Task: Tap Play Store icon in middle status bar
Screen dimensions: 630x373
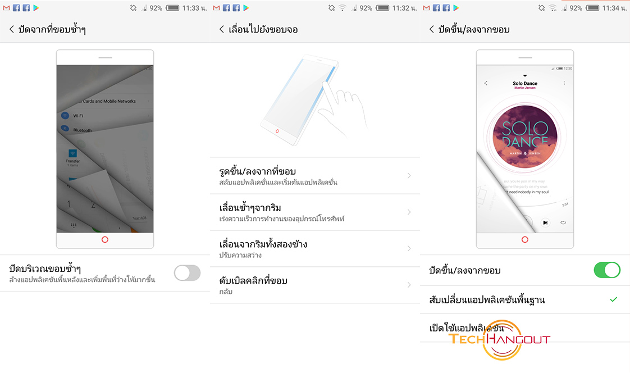Action: (246, 8)
